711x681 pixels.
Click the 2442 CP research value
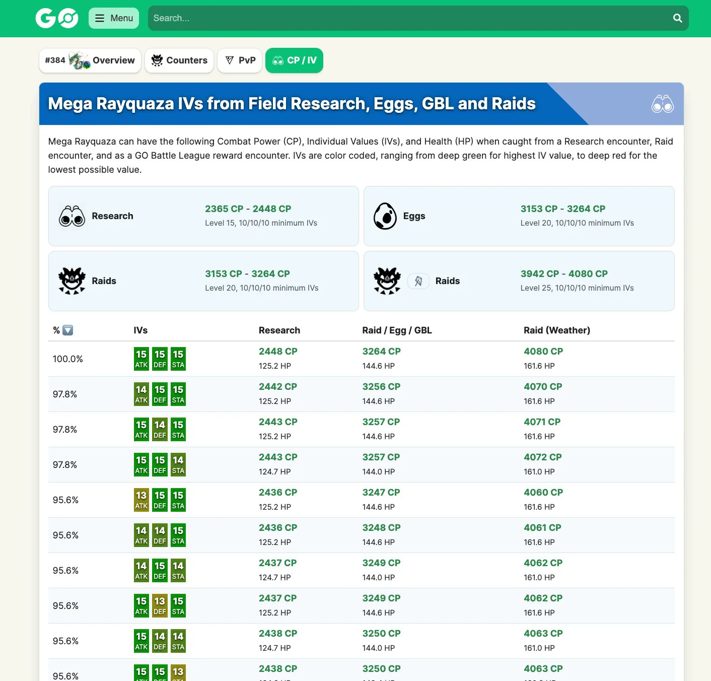(278, 387)
